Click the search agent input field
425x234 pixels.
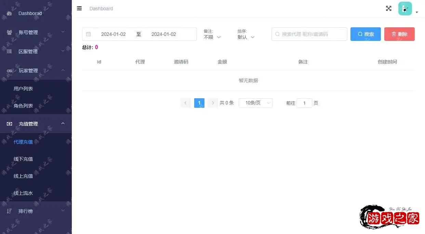(309, 34)
